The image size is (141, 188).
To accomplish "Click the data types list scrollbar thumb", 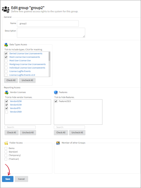I will [x=49, y=56].
